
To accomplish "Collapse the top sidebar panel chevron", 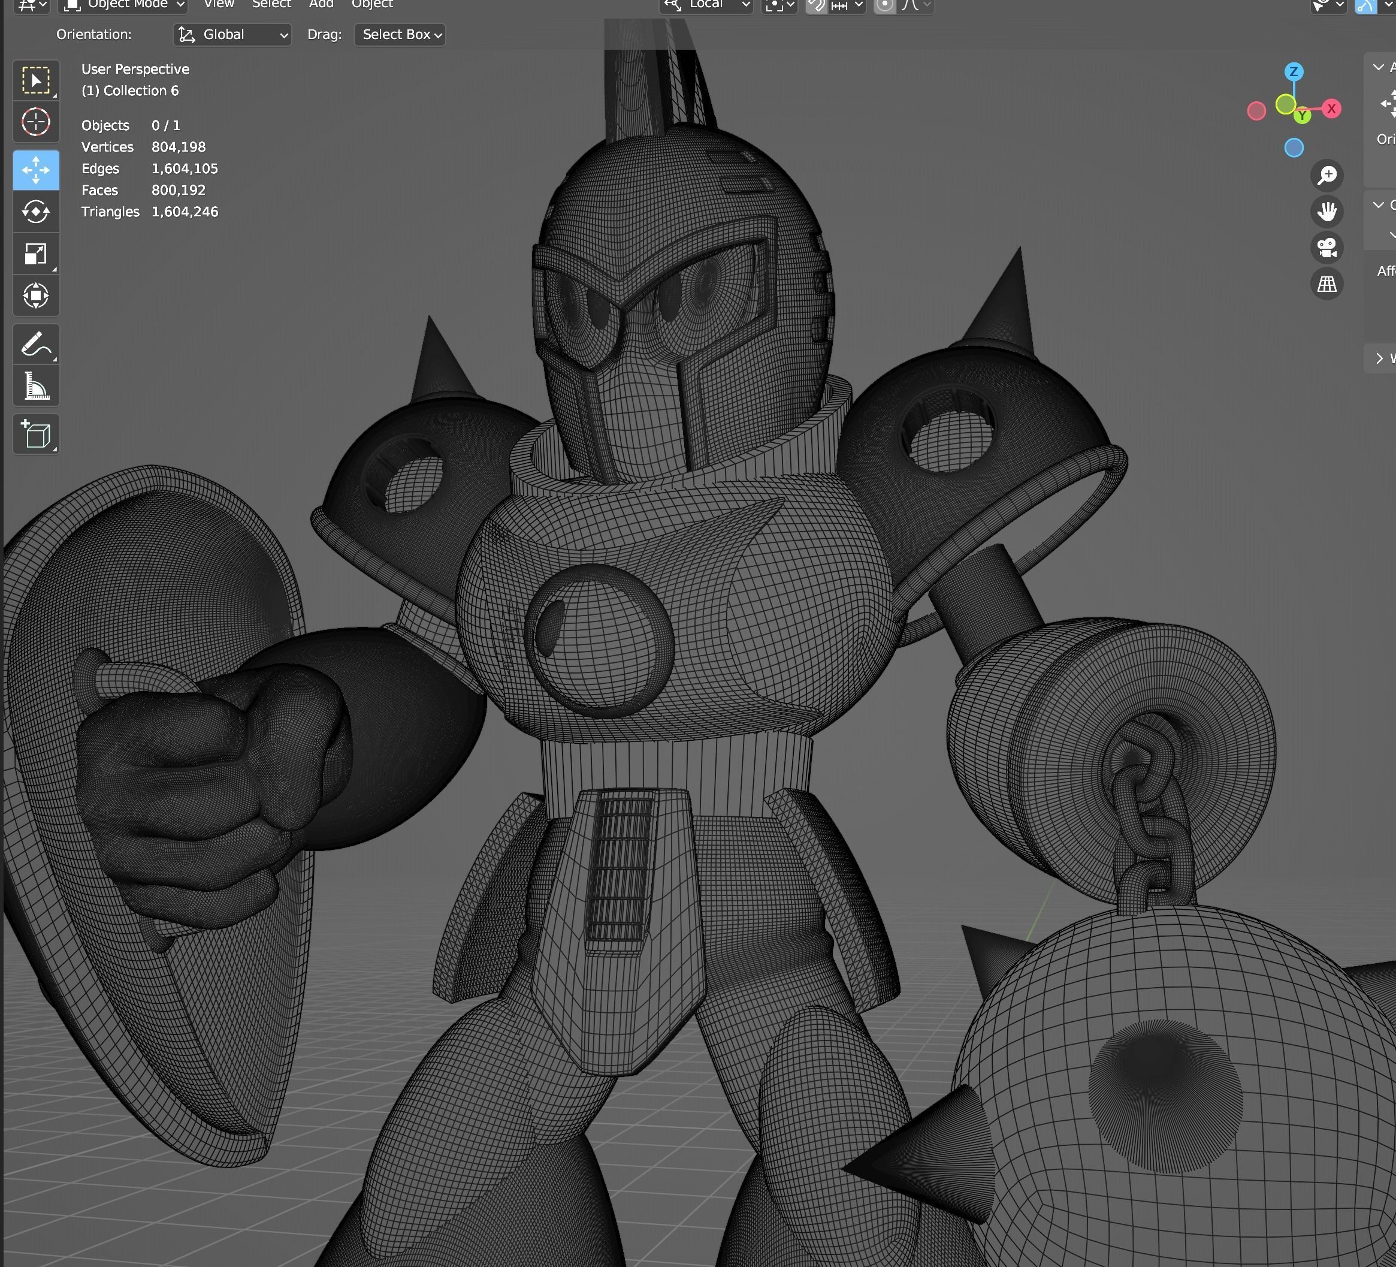I will 1379,67.
